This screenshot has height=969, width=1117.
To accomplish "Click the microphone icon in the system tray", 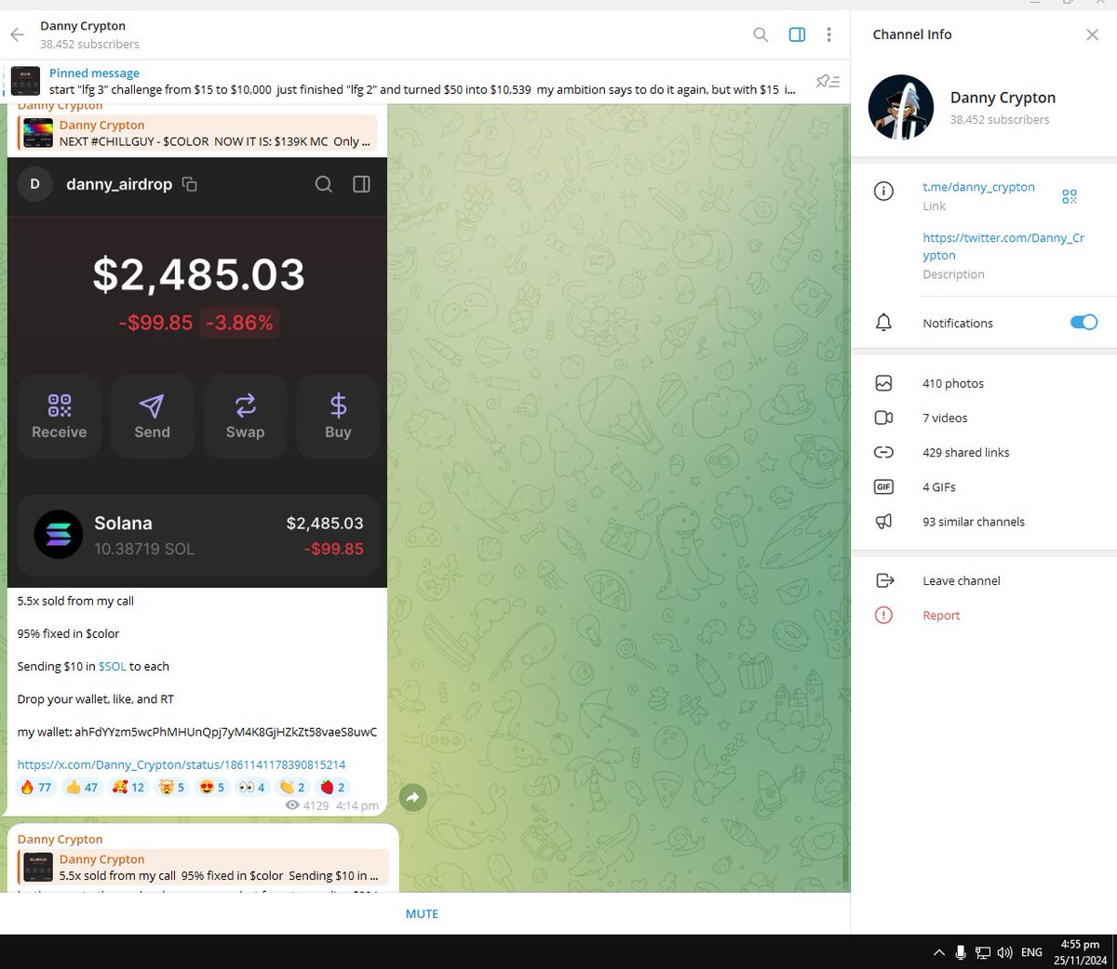I will point(961,952).
